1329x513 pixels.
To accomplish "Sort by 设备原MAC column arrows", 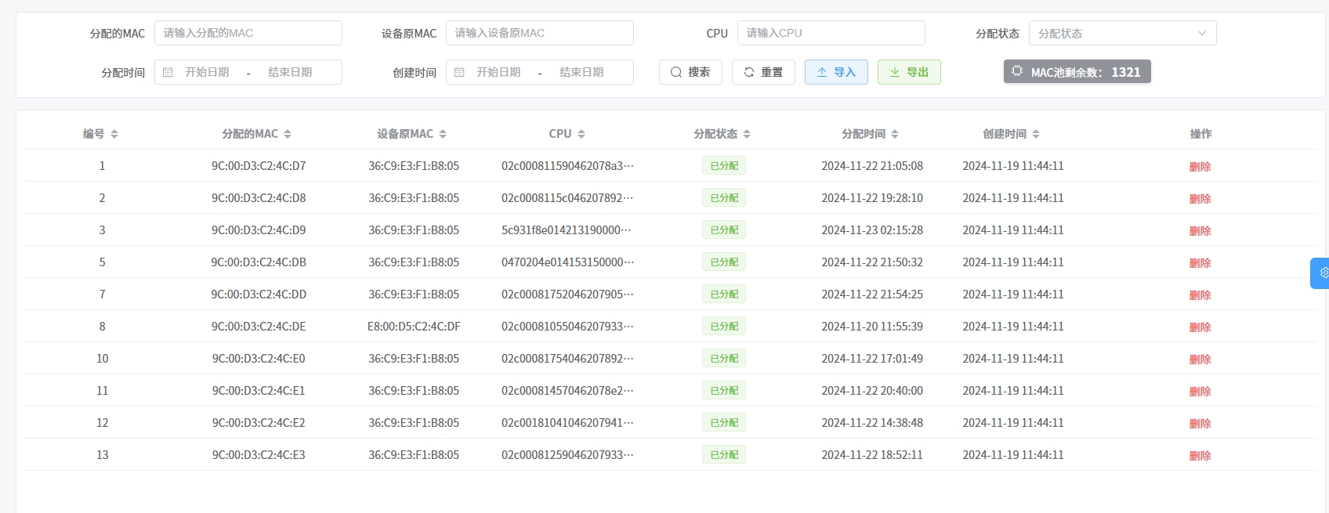I will (x=443, y=134).
